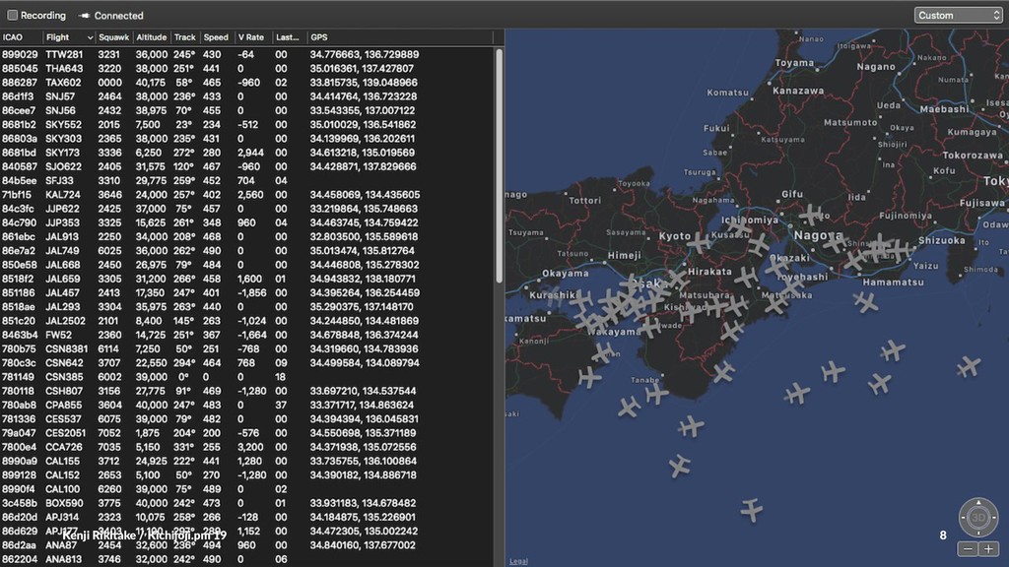Select the APJ314 flight row
Viewport: 1009px width, 567px height.
(x=247, y=518)
